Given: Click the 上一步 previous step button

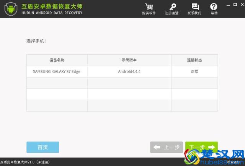Looking at the screenshot, I should click(167, 147).
